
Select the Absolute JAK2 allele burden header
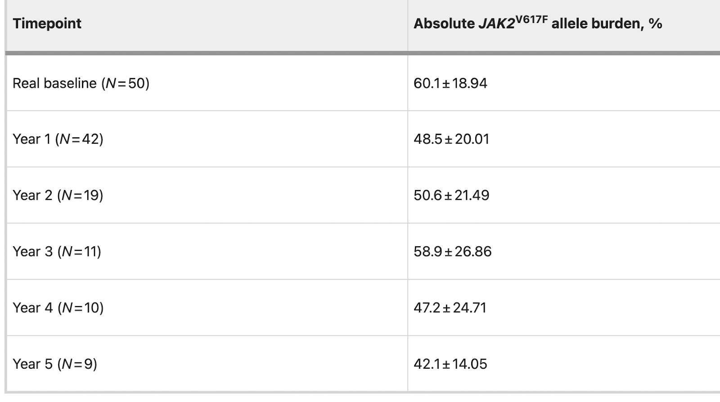[x=538, y=23]
